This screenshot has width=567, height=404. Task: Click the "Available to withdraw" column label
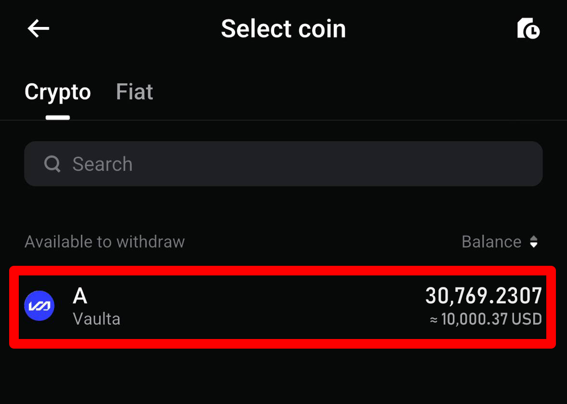coord(105,242)
